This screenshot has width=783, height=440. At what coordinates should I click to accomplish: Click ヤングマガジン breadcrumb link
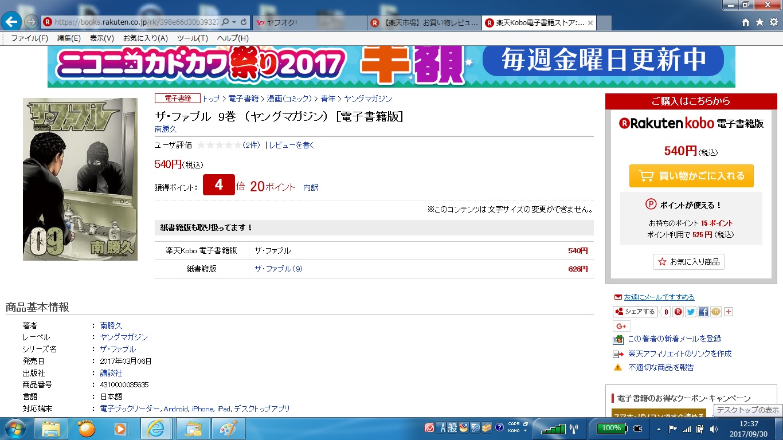[368, 99]
